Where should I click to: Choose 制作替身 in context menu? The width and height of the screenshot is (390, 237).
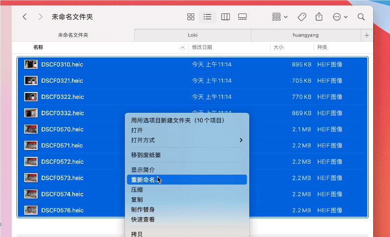click(187, 209)
